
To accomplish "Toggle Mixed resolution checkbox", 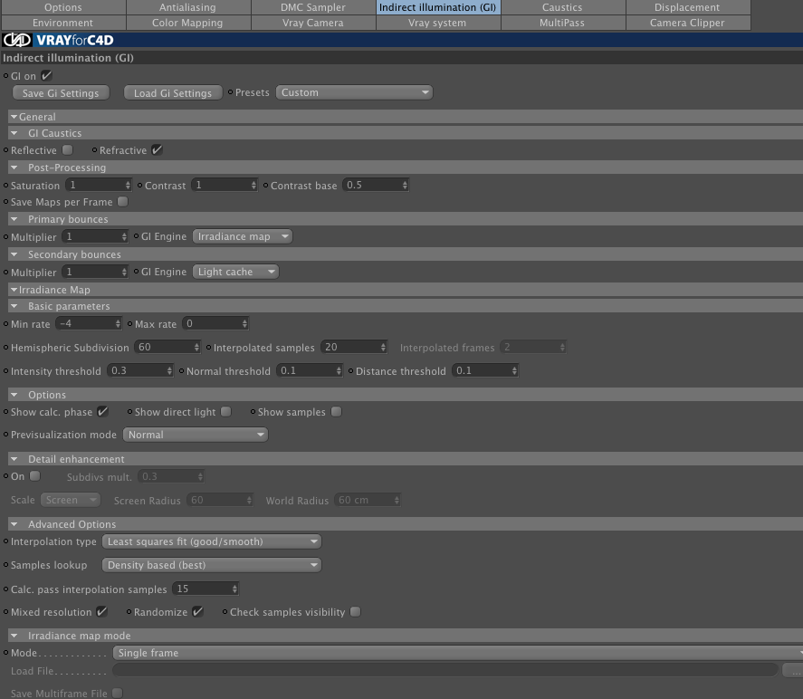I will click(x=102, y=611).
